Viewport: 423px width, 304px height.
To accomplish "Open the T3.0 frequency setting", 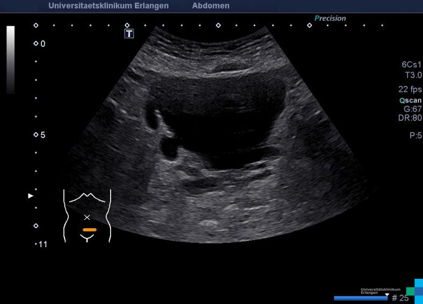I will (413, 75).
